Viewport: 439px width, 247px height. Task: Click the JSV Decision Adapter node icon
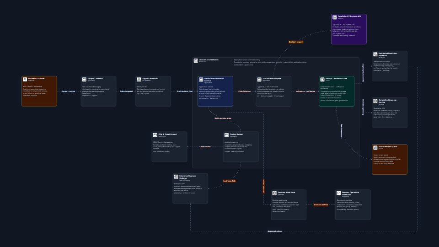(x=259, y=80)
